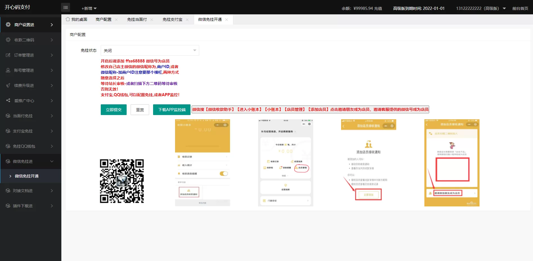
Task: Switch to the 免挂支付宝 tab
Action: coord(172,19)
